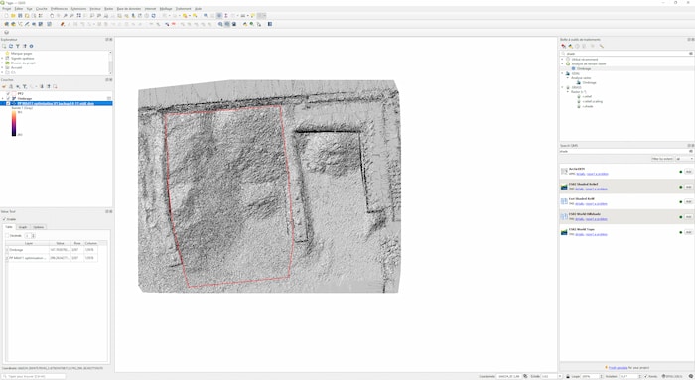Screen dimensions: 695x380
Task: Switch to the Options tab in Value Tool
Action: click(38, 227)
